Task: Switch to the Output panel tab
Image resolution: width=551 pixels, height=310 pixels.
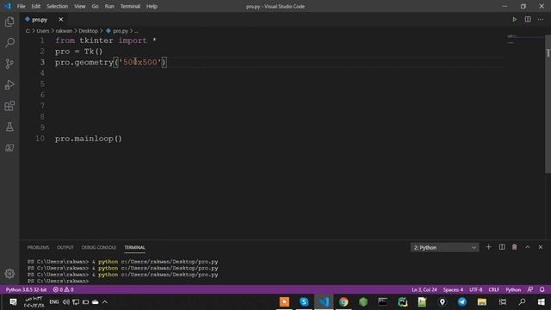Action: (x=65, y=247)
